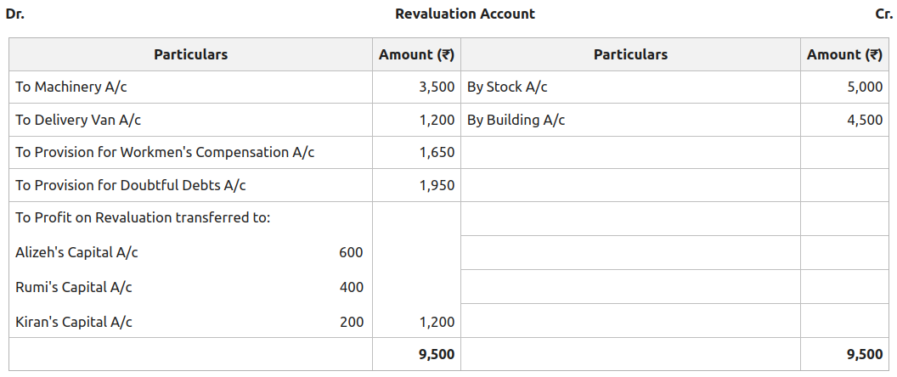
Task: Click the Dr. label above the table
Action: point(14,14)
